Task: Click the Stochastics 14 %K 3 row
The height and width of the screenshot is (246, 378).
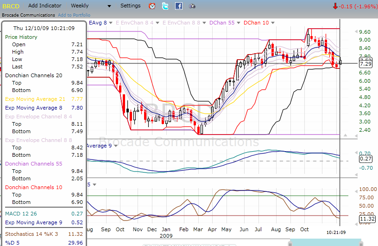Action: click(44, 234)
